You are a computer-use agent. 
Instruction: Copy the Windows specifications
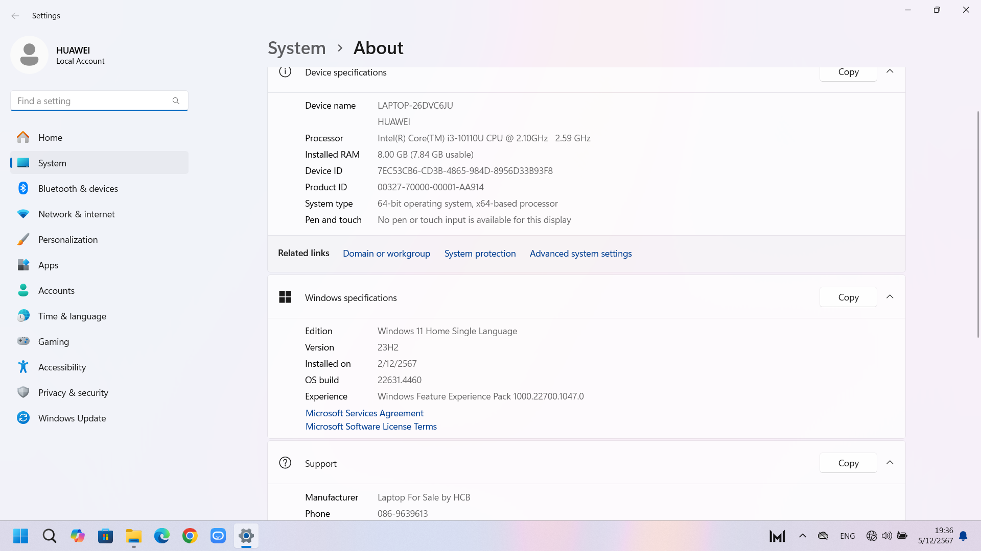pyautogui.click(x=848, y=297)
